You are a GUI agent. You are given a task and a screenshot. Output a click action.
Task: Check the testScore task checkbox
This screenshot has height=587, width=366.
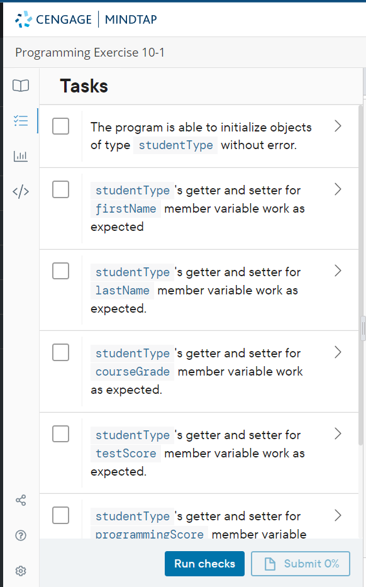[60, 434]
